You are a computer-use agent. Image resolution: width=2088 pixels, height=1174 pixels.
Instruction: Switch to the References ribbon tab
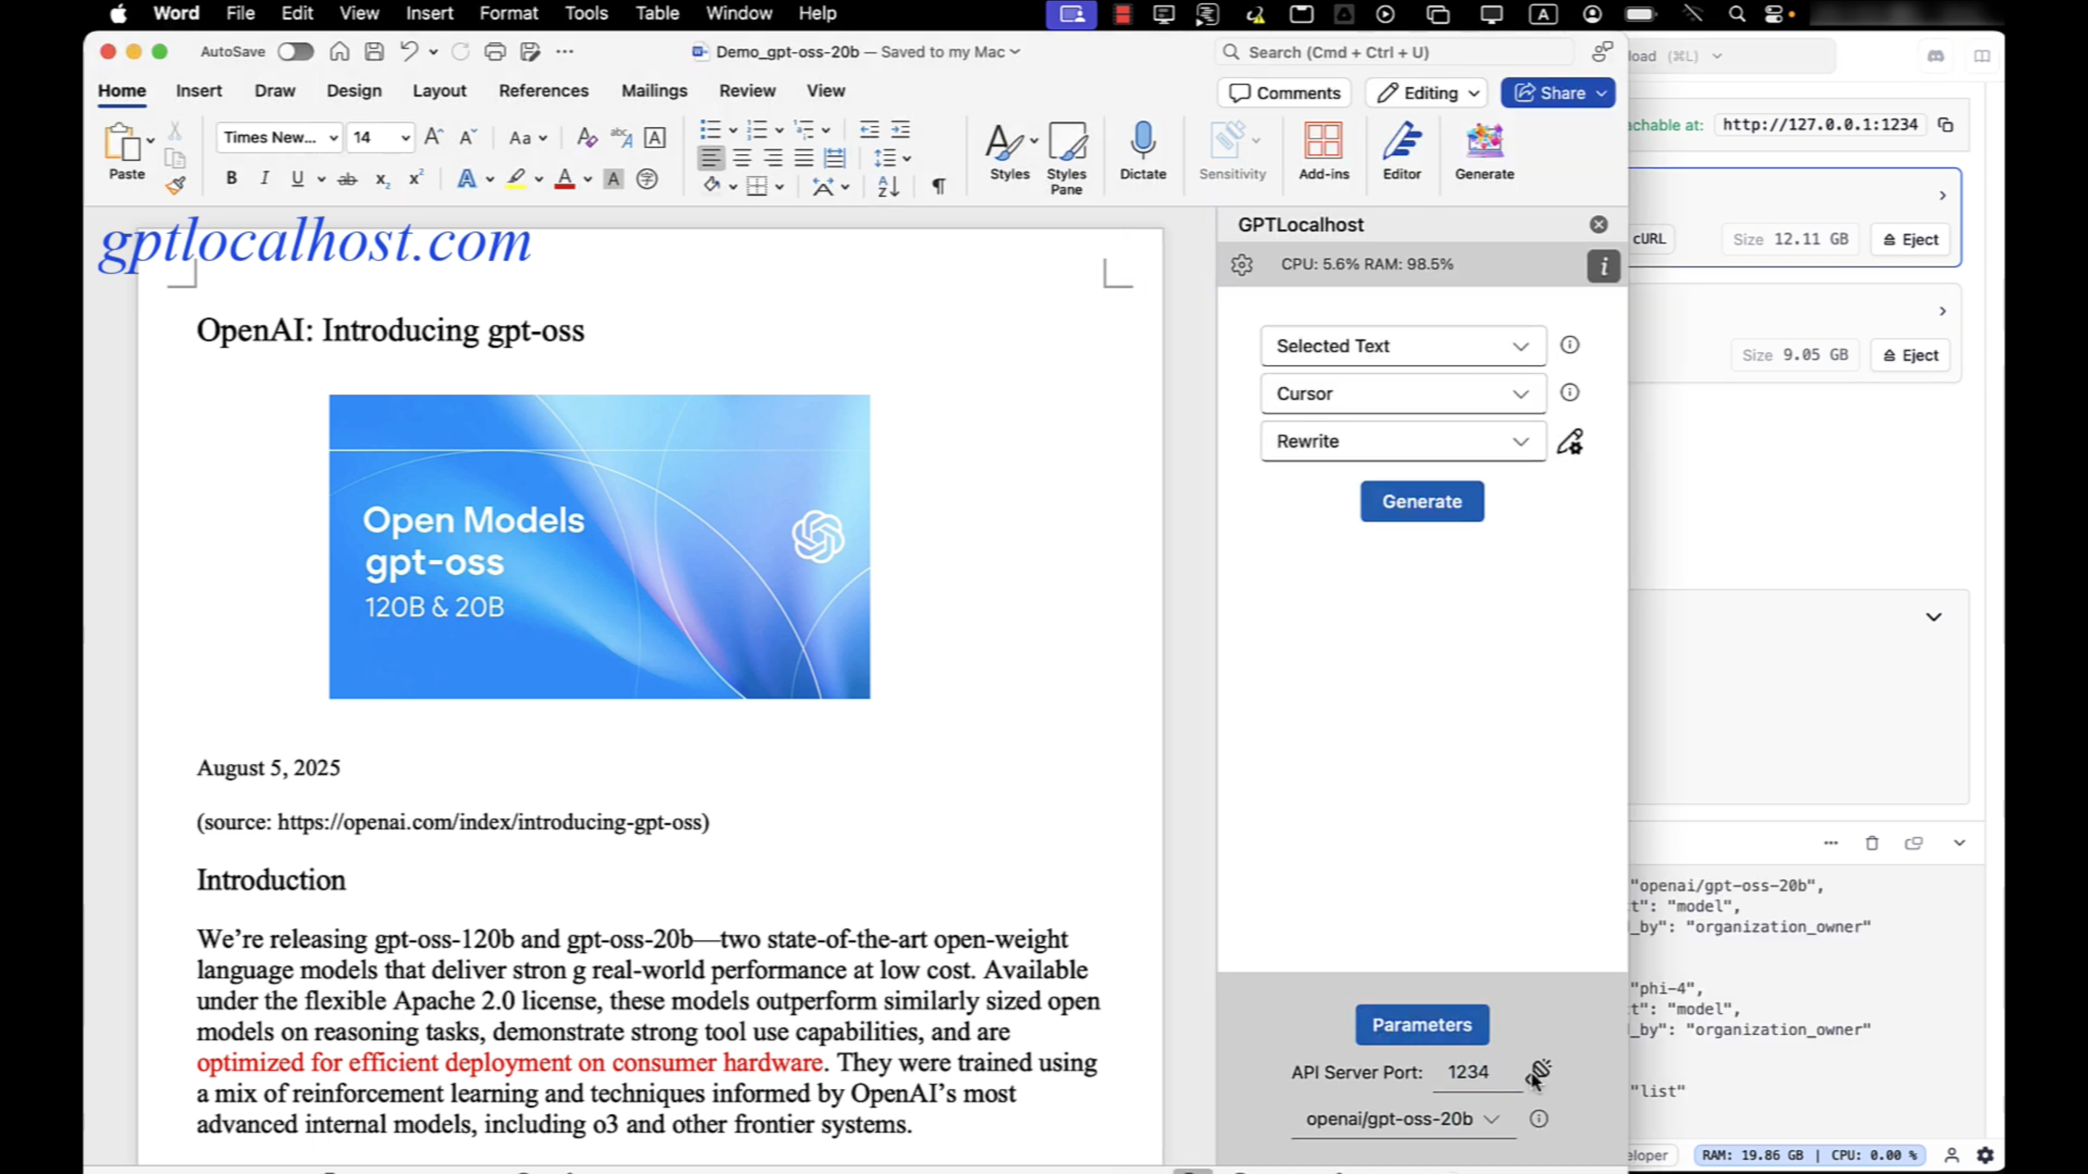point(543,91)
